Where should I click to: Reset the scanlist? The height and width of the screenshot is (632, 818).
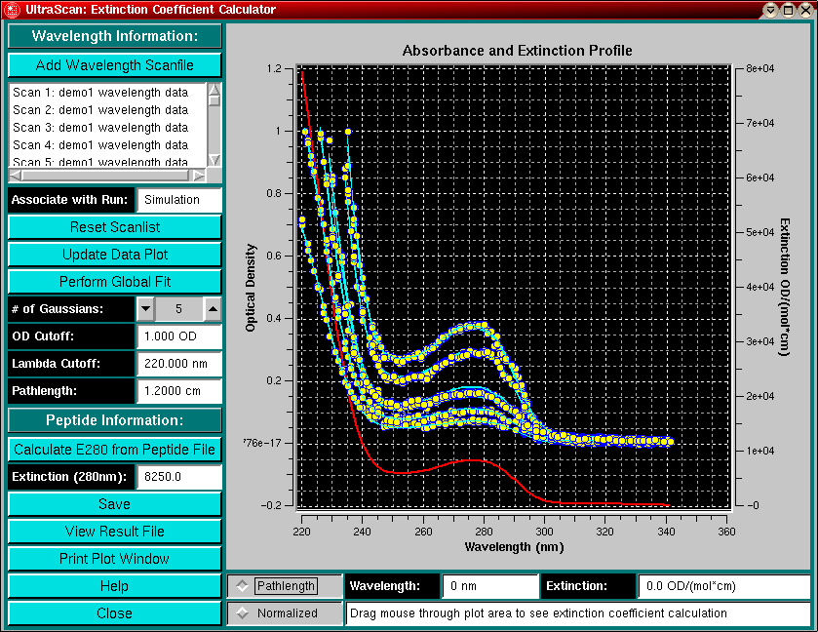[115, 227]
